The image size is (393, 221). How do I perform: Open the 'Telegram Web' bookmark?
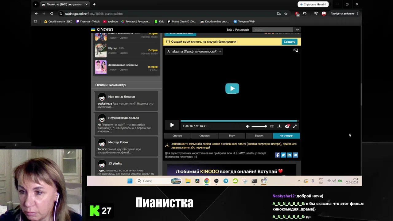(x=244, y=21)
